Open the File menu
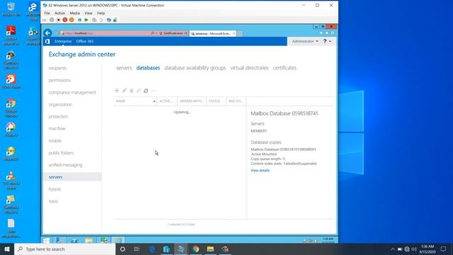The image size is (453, 255). tap(47, 13)
